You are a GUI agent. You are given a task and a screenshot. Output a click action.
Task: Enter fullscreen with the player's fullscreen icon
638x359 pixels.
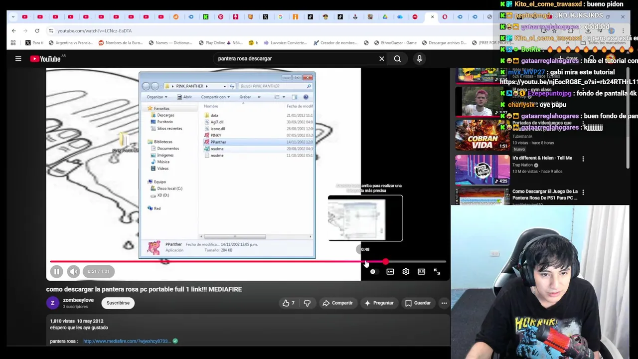point(437,272)
